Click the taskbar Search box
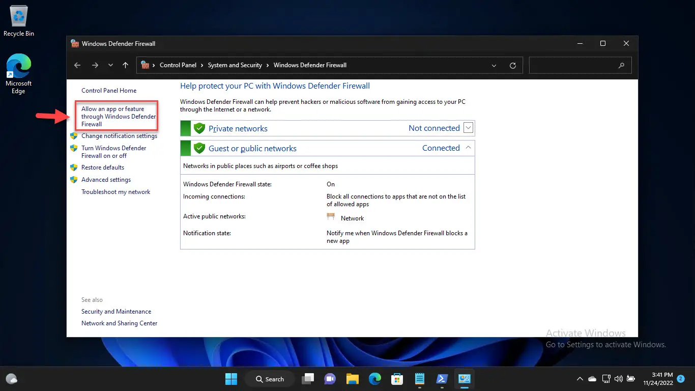 point(270,379)
